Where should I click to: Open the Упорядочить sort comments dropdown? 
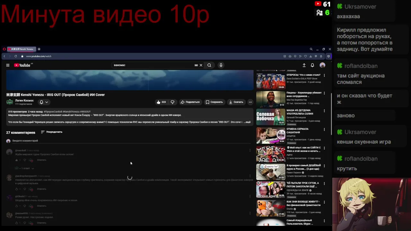51,132
